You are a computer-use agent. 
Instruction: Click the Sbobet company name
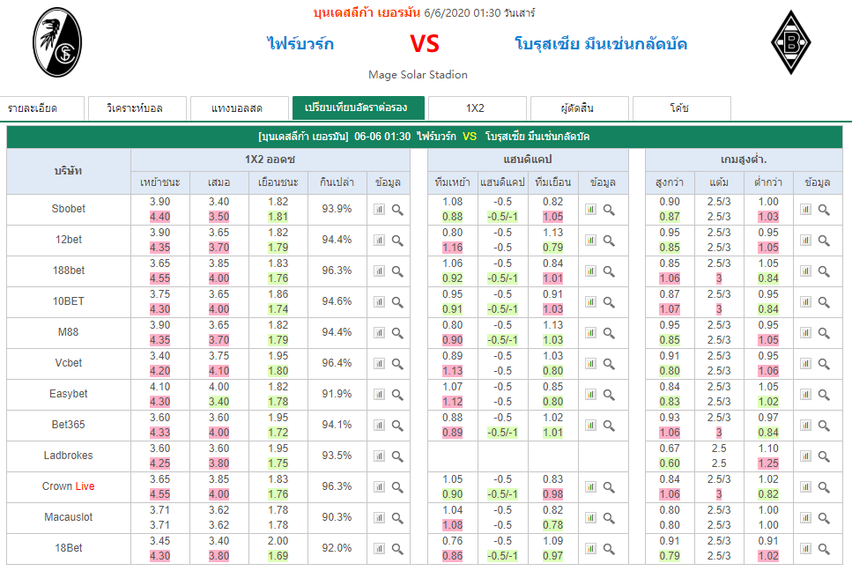(69, 209)
